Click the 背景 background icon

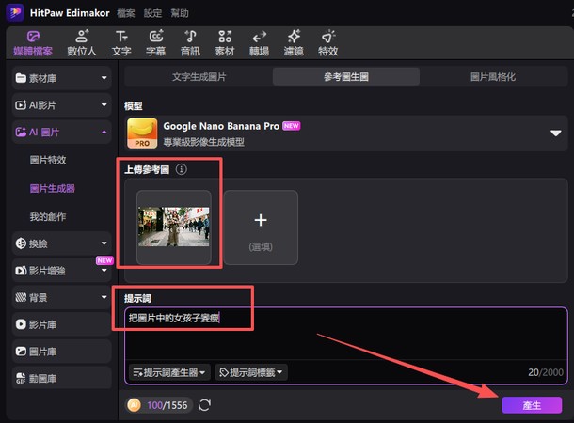point(21,297)
